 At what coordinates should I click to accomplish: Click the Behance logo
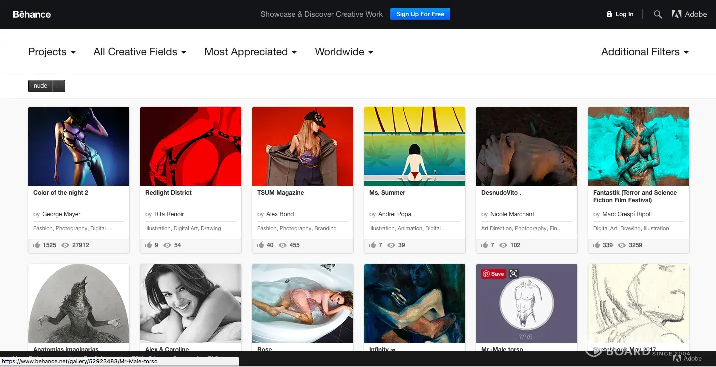point(32,14)
